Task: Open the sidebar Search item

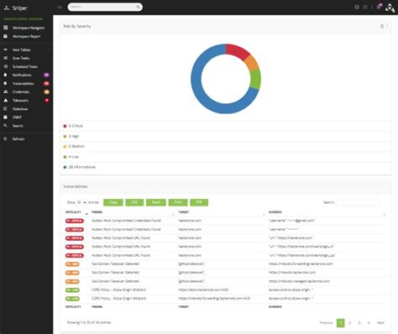Action: click(x=18, y=126)
